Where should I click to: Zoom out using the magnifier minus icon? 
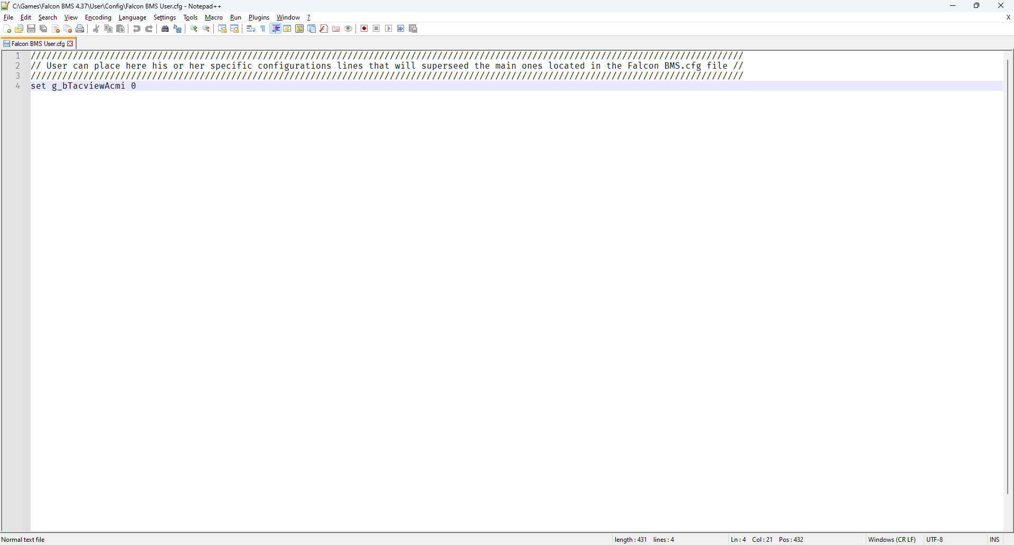(206, 29)
